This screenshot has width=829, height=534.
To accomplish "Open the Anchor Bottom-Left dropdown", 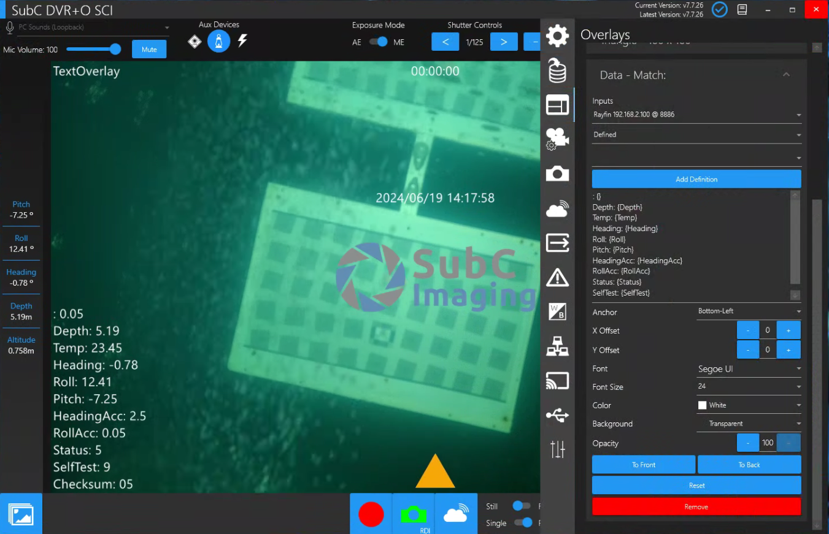I will coord(749,311).
